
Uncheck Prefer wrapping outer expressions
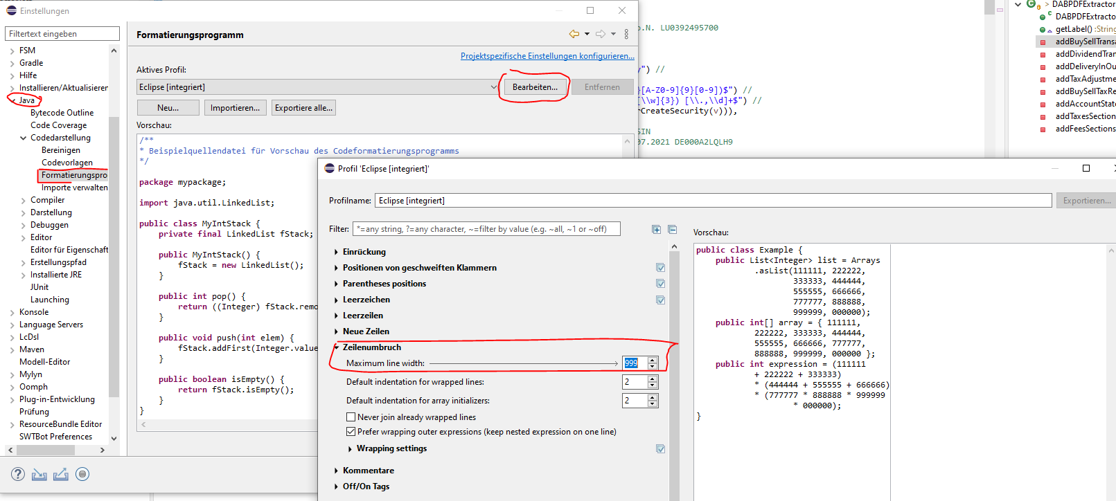pos(351,432)
